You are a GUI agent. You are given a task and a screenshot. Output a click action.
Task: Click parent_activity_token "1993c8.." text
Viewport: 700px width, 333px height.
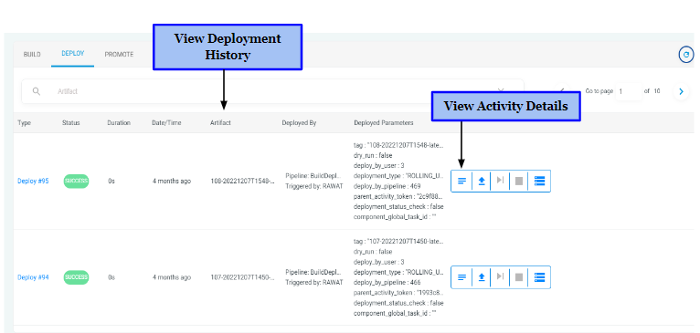tap(398, 293)
